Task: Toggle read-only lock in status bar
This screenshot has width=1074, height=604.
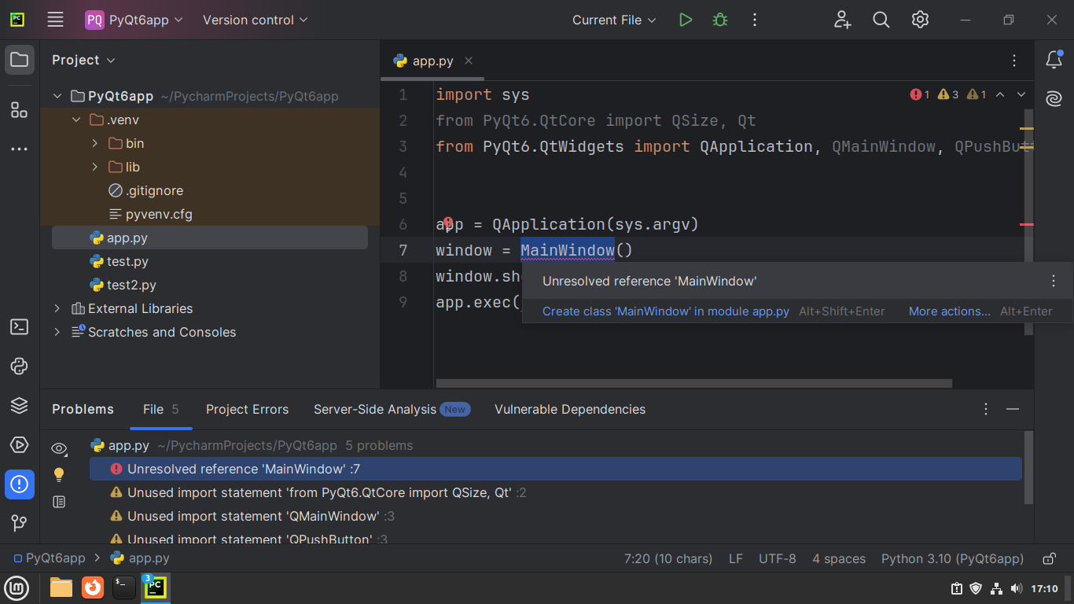Action: [x=1049, y=558]
